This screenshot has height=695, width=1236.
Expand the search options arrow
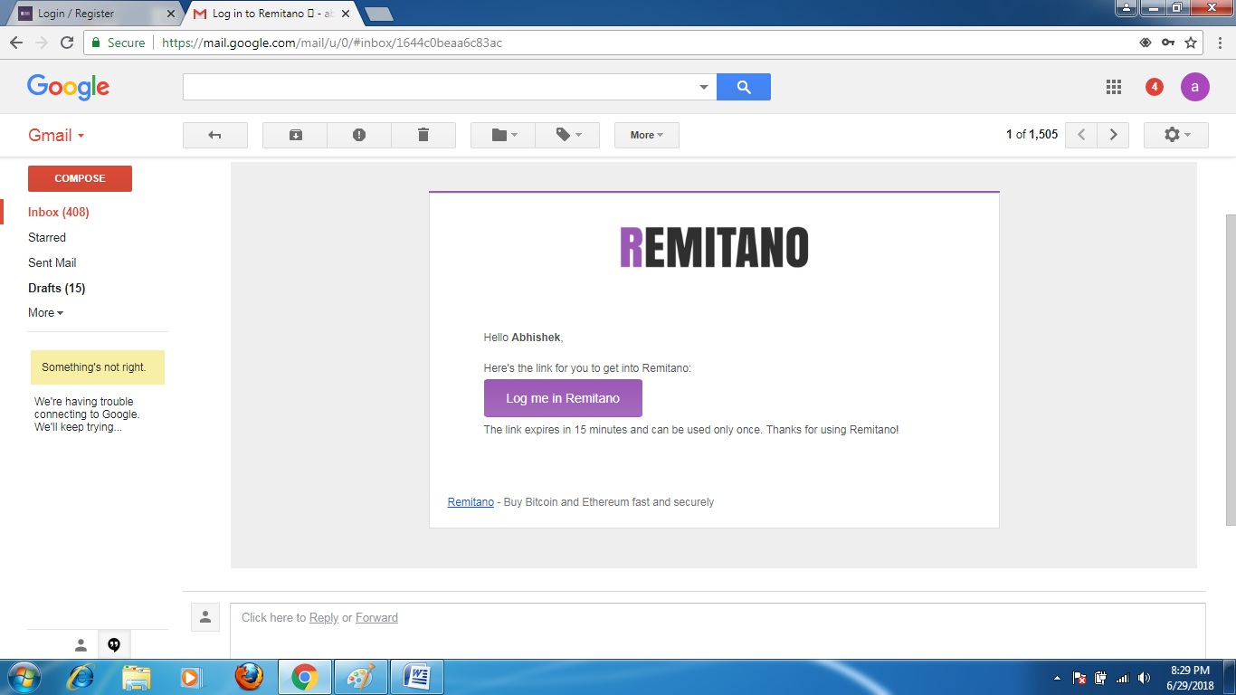click(x=704, y=88)
